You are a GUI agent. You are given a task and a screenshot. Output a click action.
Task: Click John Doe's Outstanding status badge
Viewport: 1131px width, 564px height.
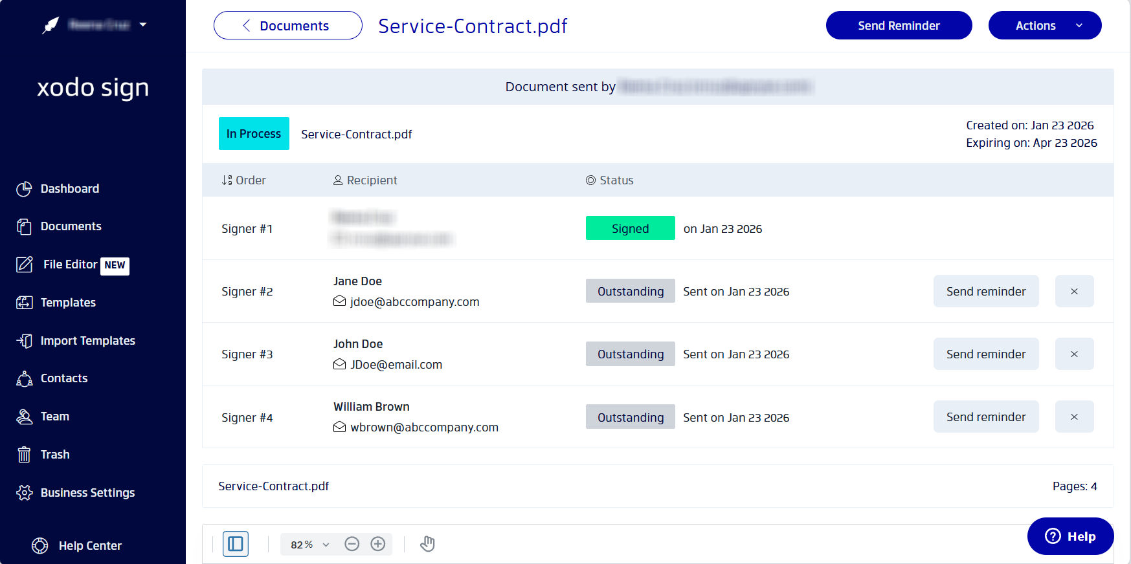click(x=631, y=354)
